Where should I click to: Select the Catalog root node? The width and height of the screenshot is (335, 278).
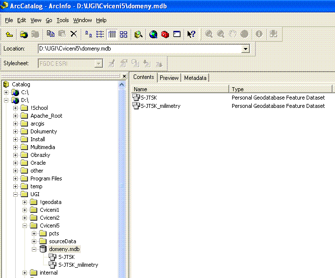21,84
